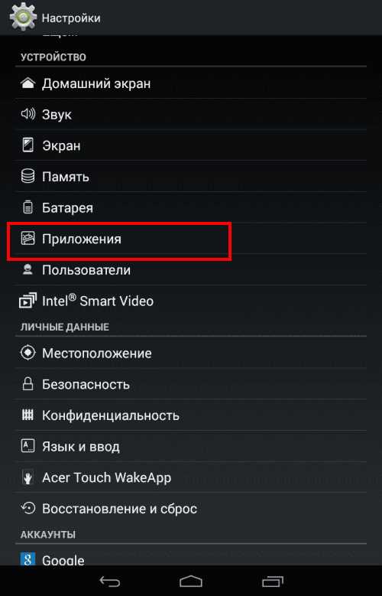Open the recent apps navigation button
382x596 pixels.
pos(273,581)
